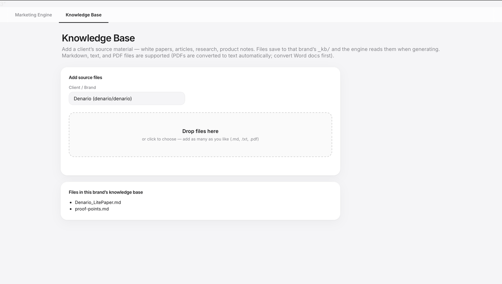Switch to the Marketing Engine tab
The image size is (502, 284).
[x=34, y=15]
